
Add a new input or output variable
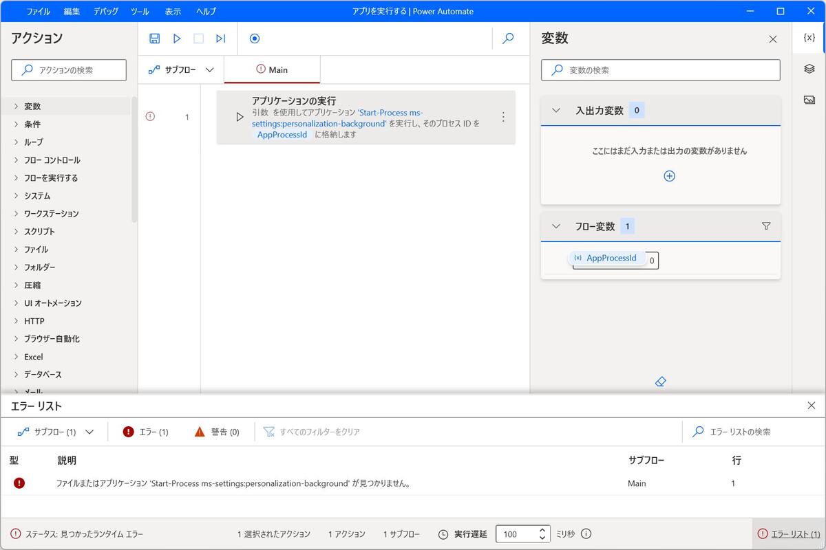coord(669,176)
